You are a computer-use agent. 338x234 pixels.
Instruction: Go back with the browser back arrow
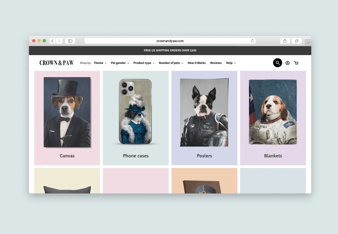pyautogui.click(x=52, y=41)
